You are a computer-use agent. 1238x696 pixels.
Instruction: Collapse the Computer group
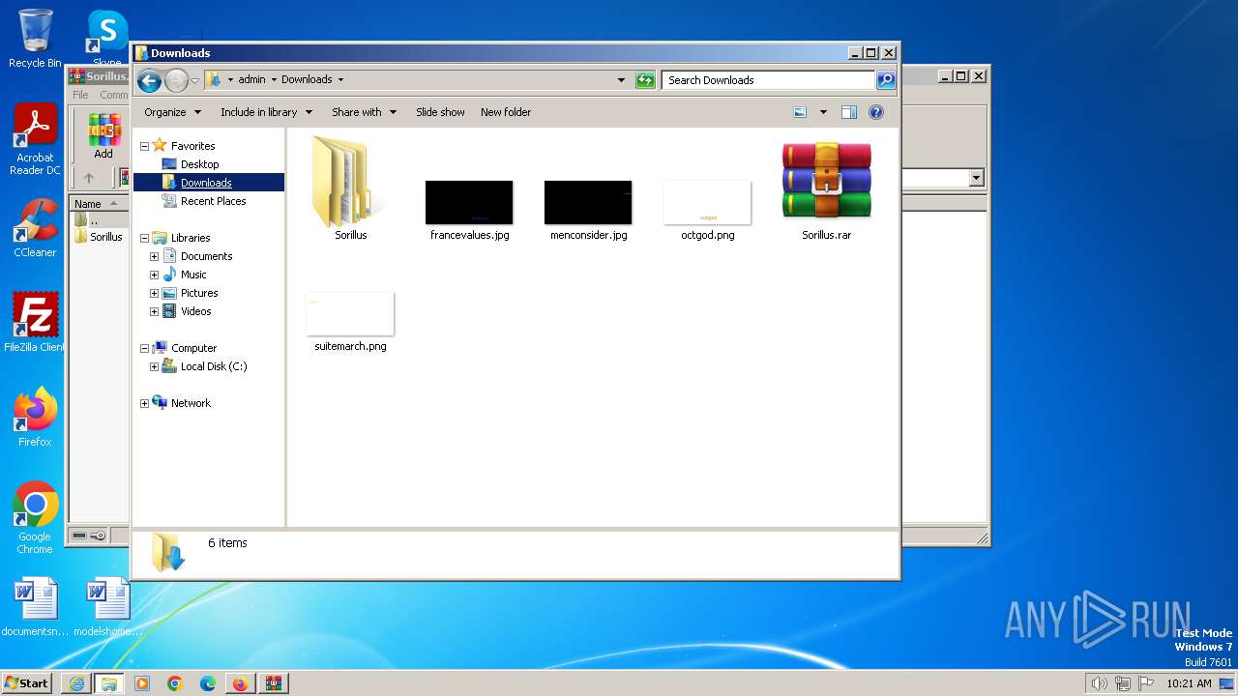pyautogui.click(x=145, y=348)
